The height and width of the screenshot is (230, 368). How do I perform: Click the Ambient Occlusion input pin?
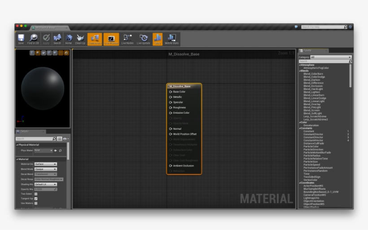tap(171, 166)
